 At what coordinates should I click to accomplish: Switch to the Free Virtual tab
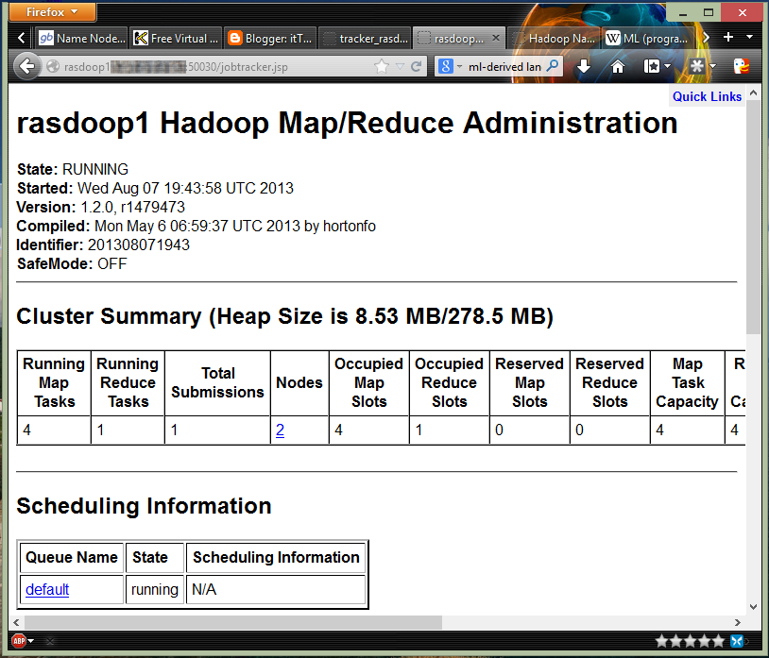(x=176, y=38)
